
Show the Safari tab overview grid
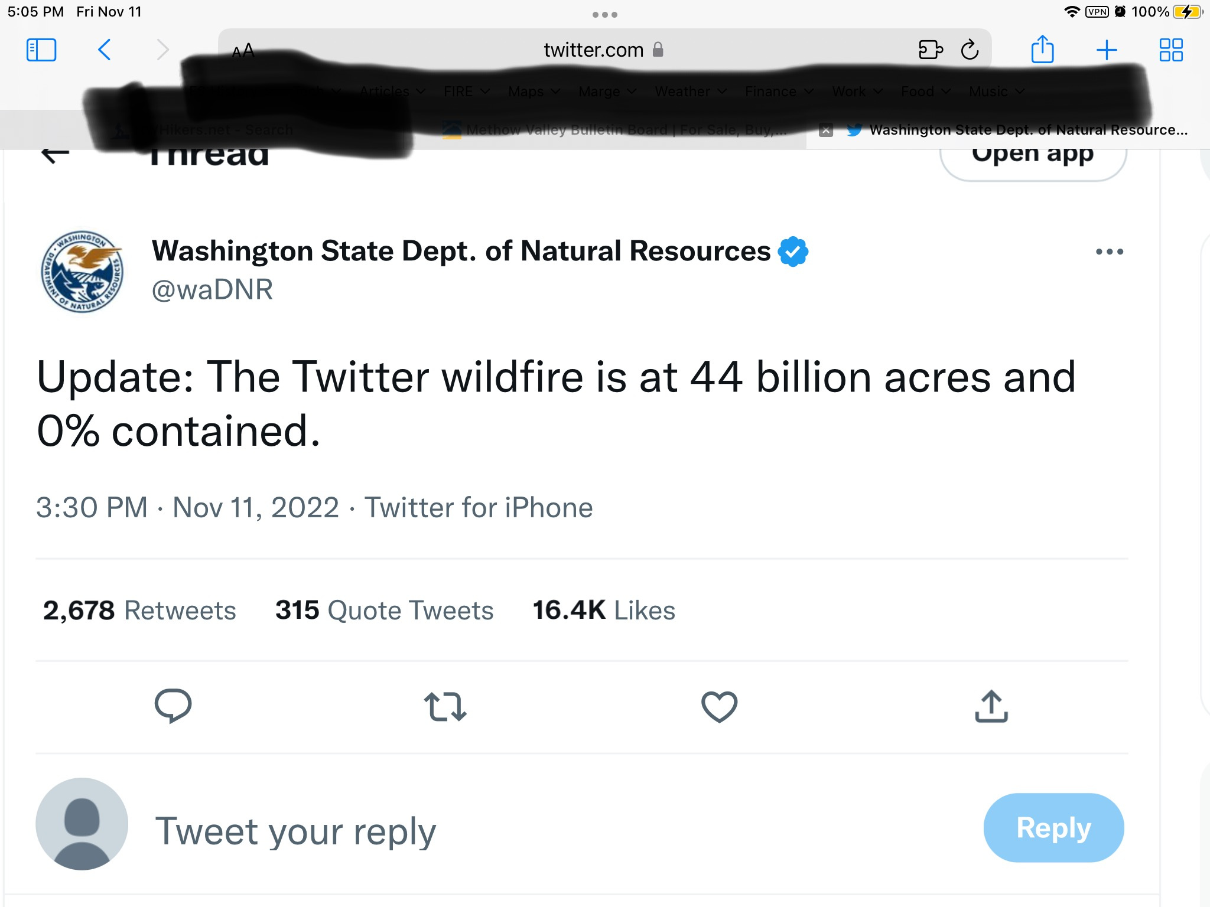point(1170,50)
